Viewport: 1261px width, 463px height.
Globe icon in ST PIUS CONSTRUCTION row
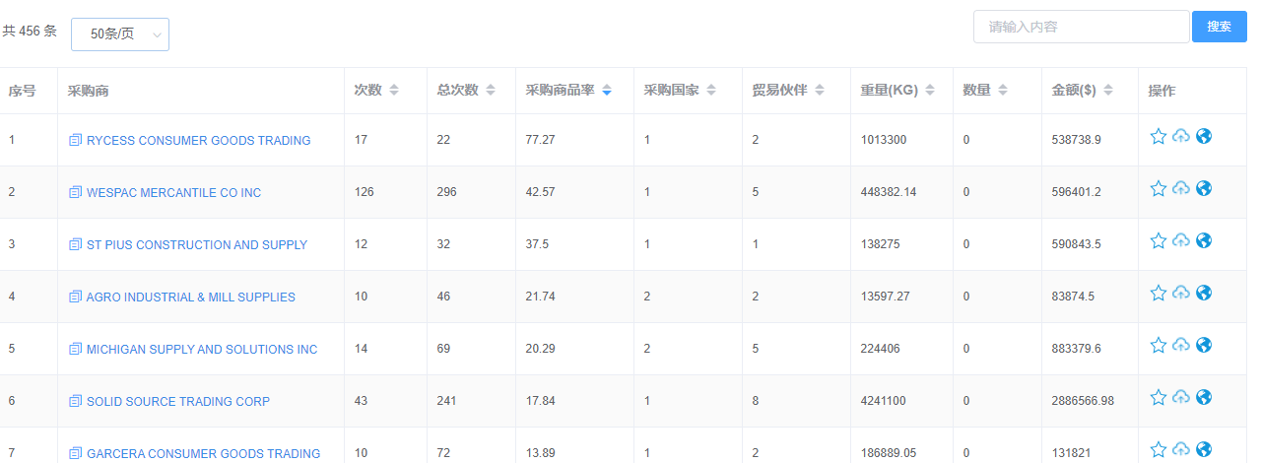pos(1204,240)
